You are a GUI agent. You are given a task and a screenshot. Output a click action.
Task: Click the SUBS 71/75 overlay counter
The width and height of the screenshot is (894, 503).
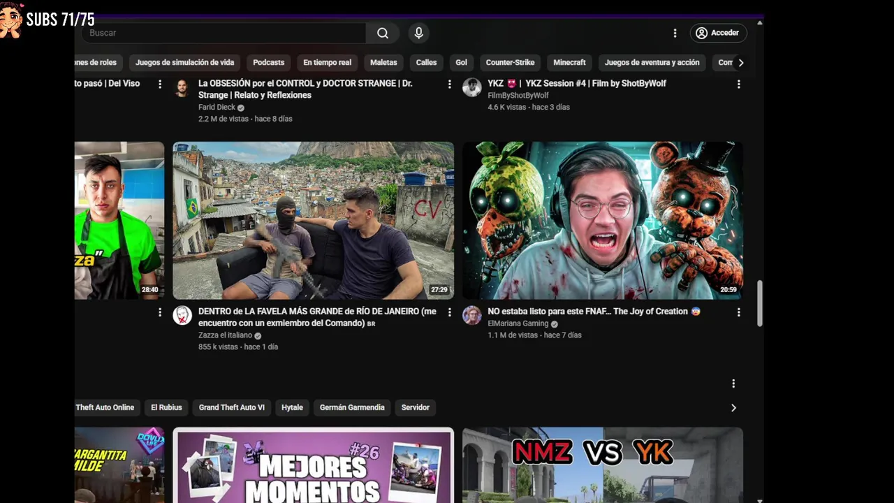tap(60, 20)
